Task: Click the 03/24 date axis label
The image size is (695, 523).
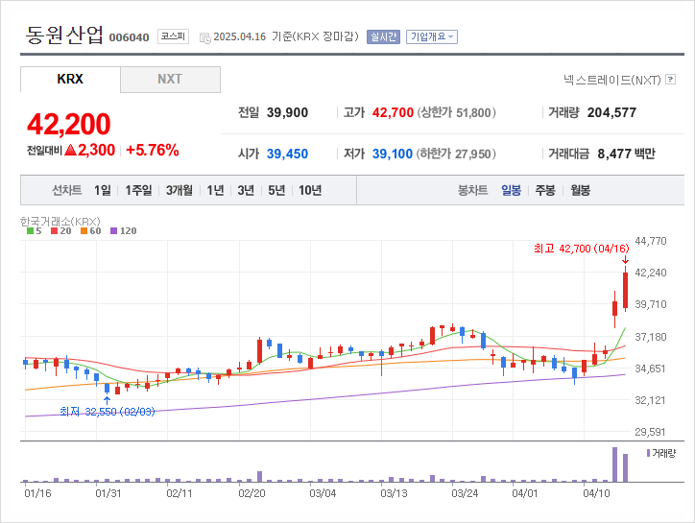Action: click(465, 493)
